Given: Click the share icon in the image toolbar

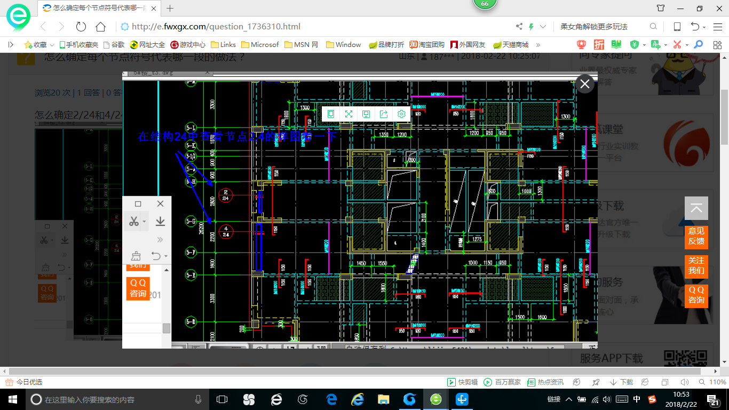Looking at the screenshot, I should (384, 114).
